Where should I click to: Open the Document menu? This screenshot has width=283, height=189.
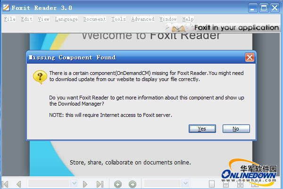[x=94, y=19]
